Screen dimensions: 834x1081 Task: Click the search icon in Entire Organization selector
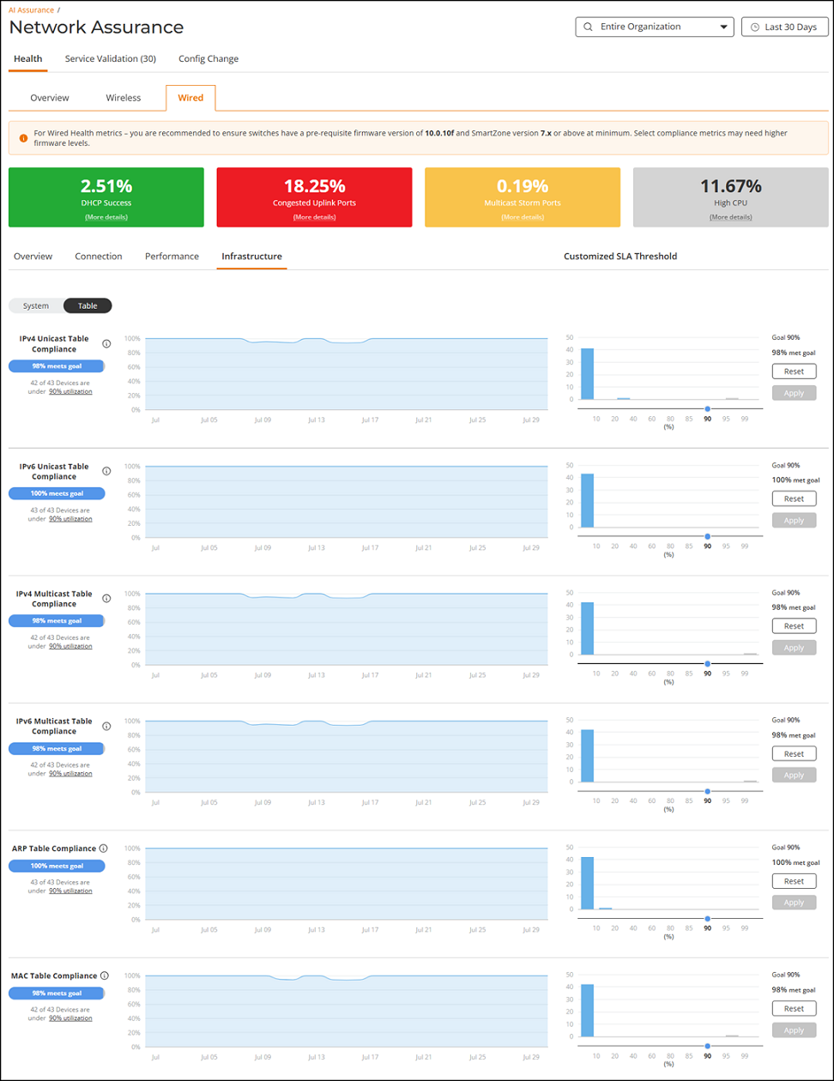coord(588,27)
